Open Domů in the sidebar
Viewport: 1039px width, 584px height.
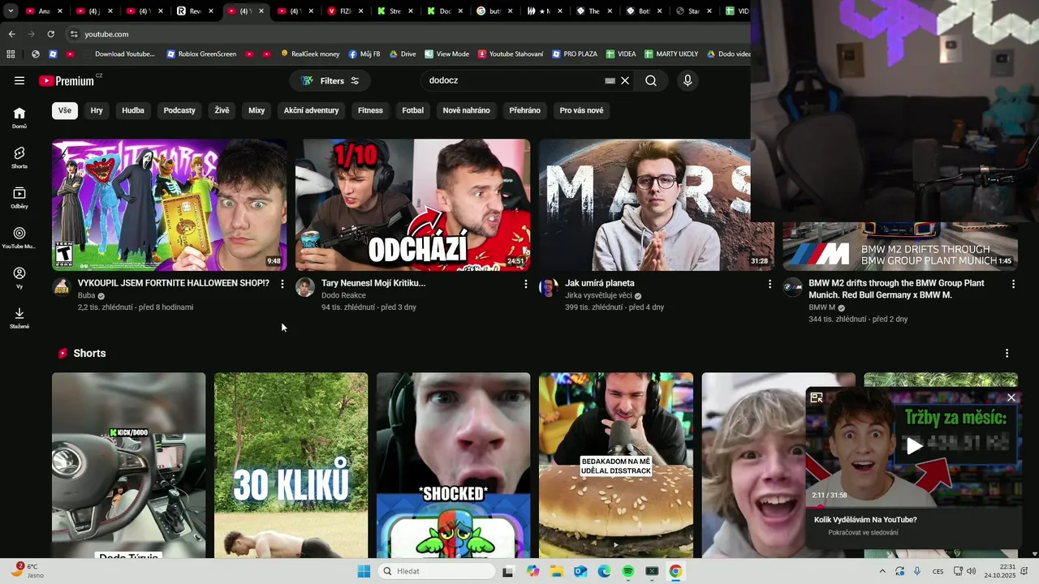(19, 118)
